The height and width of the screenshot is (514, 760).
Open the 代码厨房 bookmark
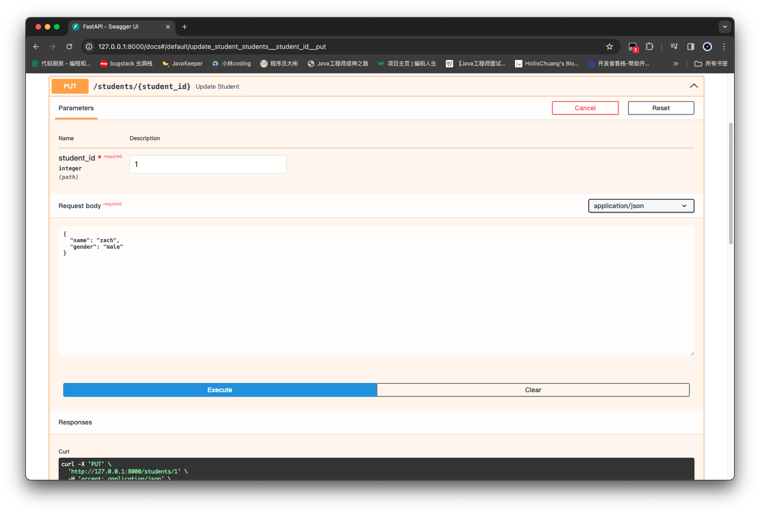[61, 64]
